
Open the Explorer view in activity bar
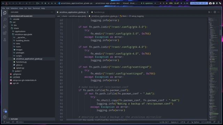(x=5, y=13)
